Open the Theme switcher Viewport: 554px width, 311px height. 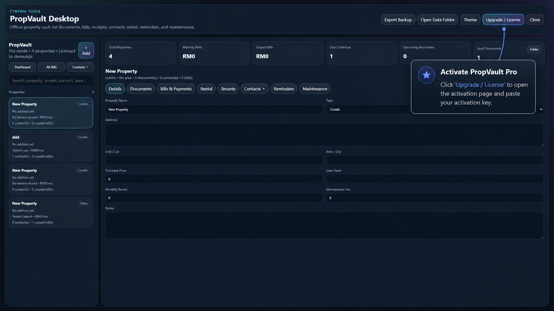point(470,19)
